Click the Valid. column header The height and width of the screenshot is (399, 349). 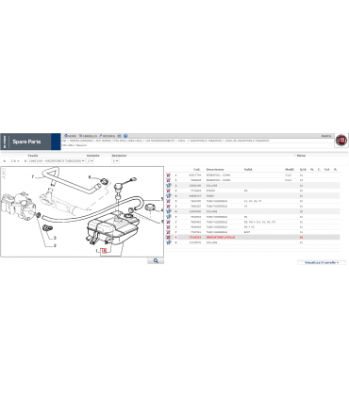(x=248, y=170)
